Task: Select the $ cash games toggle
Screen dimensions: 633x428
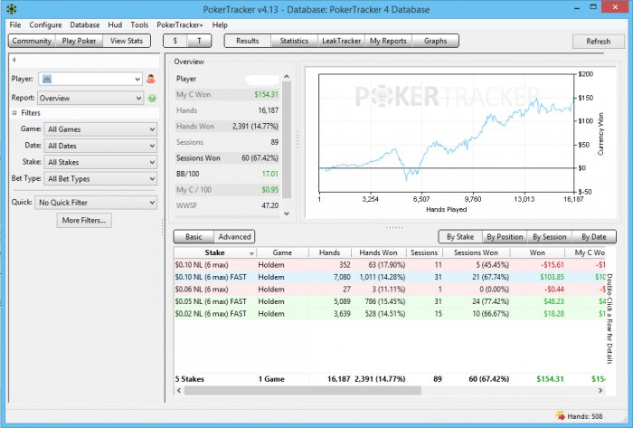Action: [175, 41]
